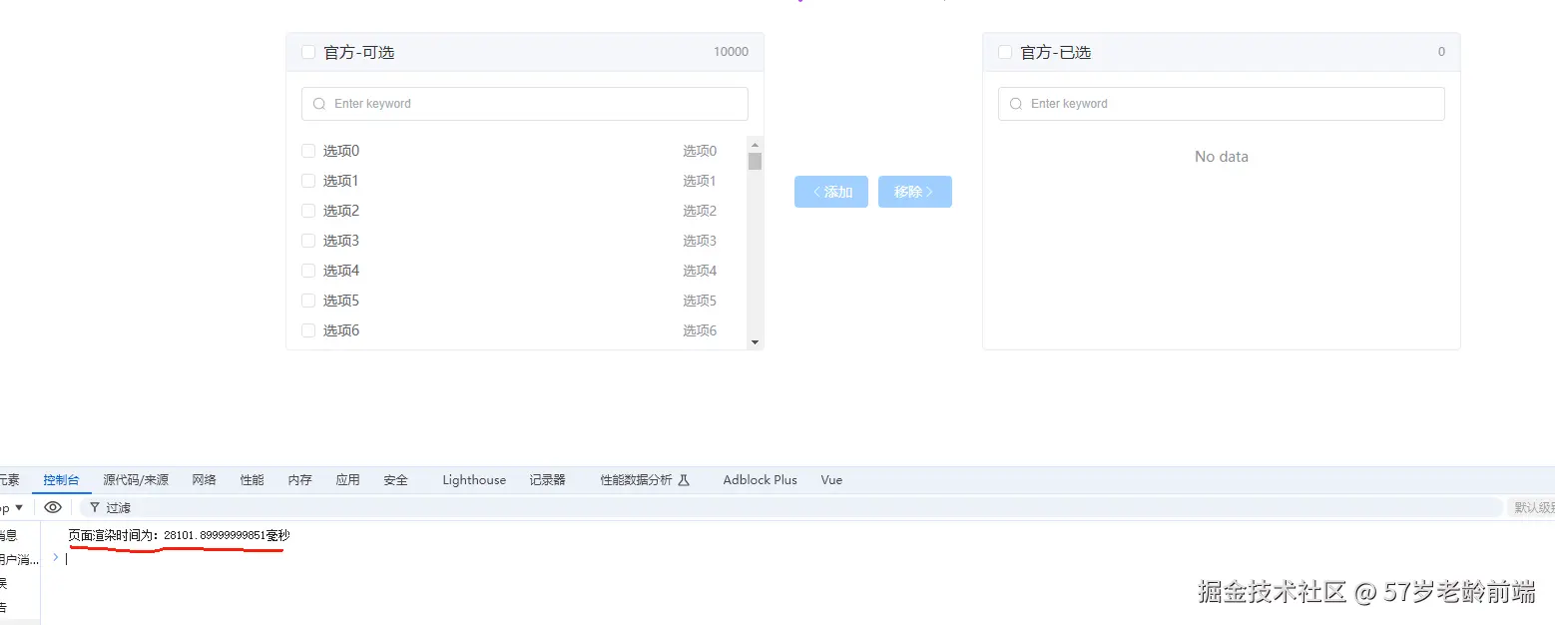Image resolution: width=1555 pixels, height=625 pixels.
Task: Open the 应用 DevTools tab
Action: pos(348,480)
